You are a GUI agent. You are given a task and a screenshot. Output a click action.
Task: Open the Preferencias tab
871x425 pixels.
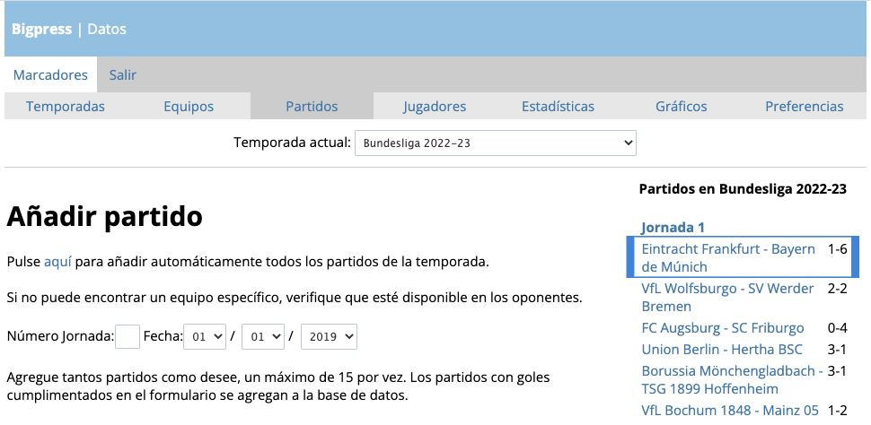pos(804,106)
